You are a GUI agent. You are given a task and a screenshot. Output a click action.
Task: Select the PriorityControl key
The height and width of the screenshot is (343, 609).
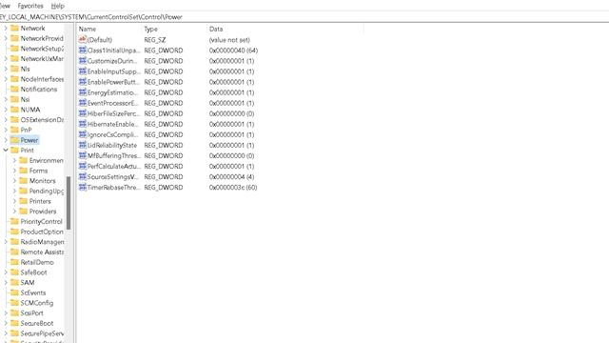(x=41, y=221)
